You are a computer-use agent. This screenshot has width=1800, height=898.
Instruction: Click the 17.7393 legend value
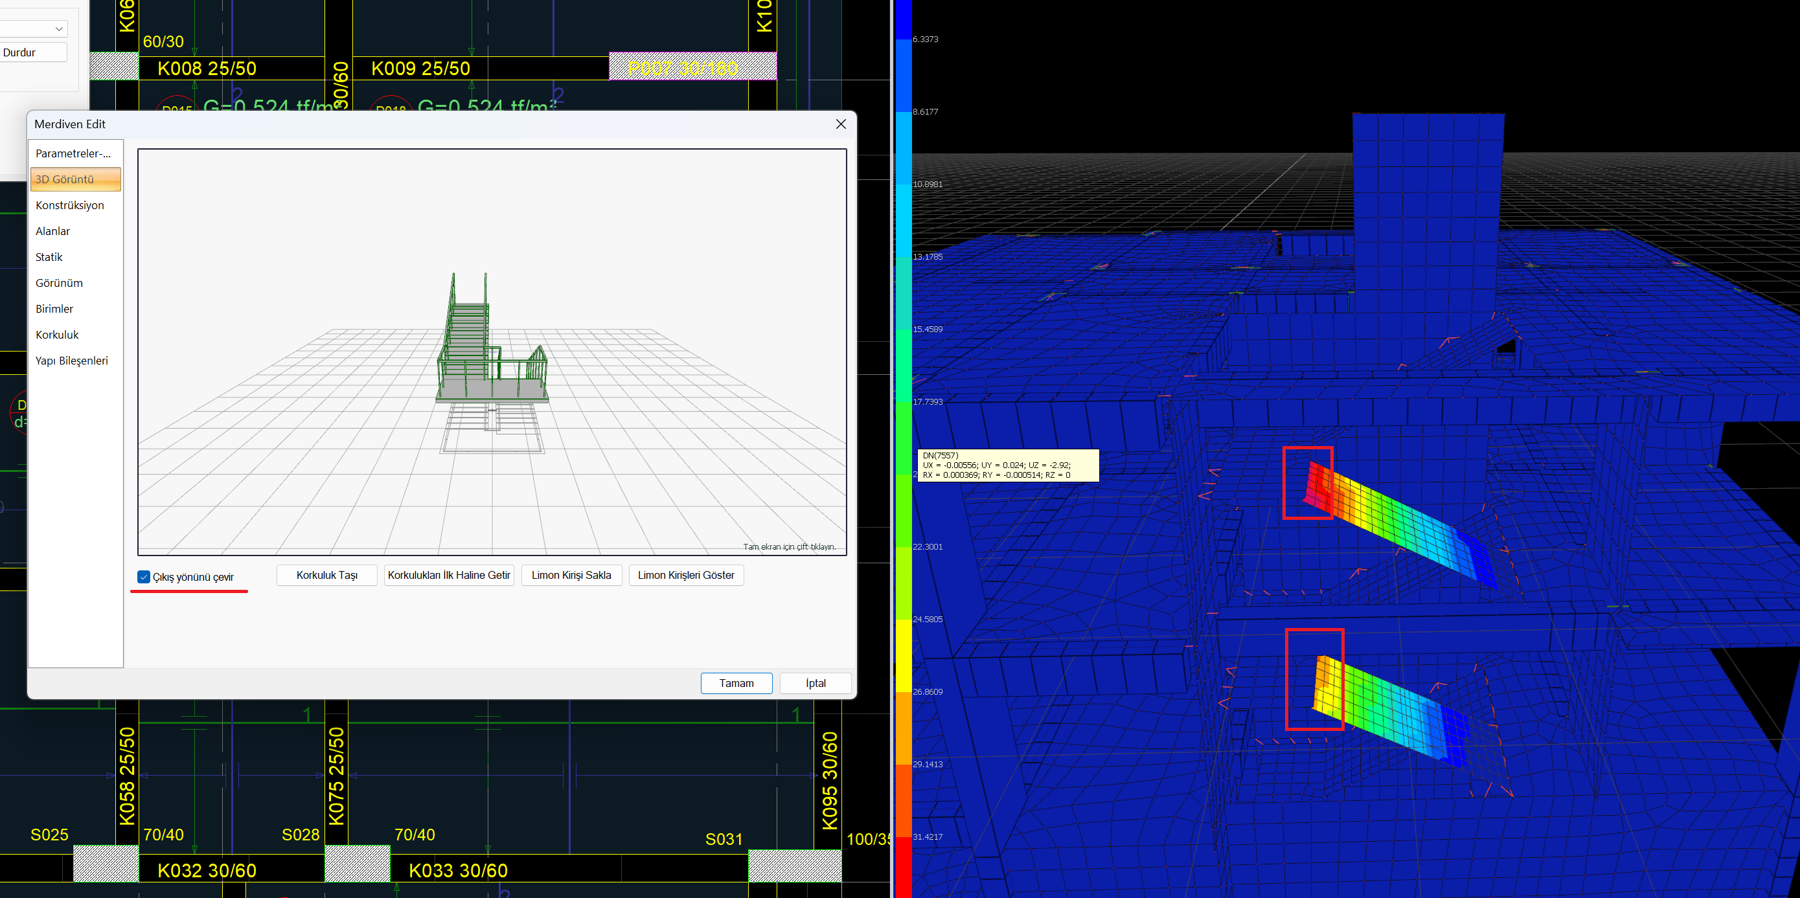pos(928,401)
